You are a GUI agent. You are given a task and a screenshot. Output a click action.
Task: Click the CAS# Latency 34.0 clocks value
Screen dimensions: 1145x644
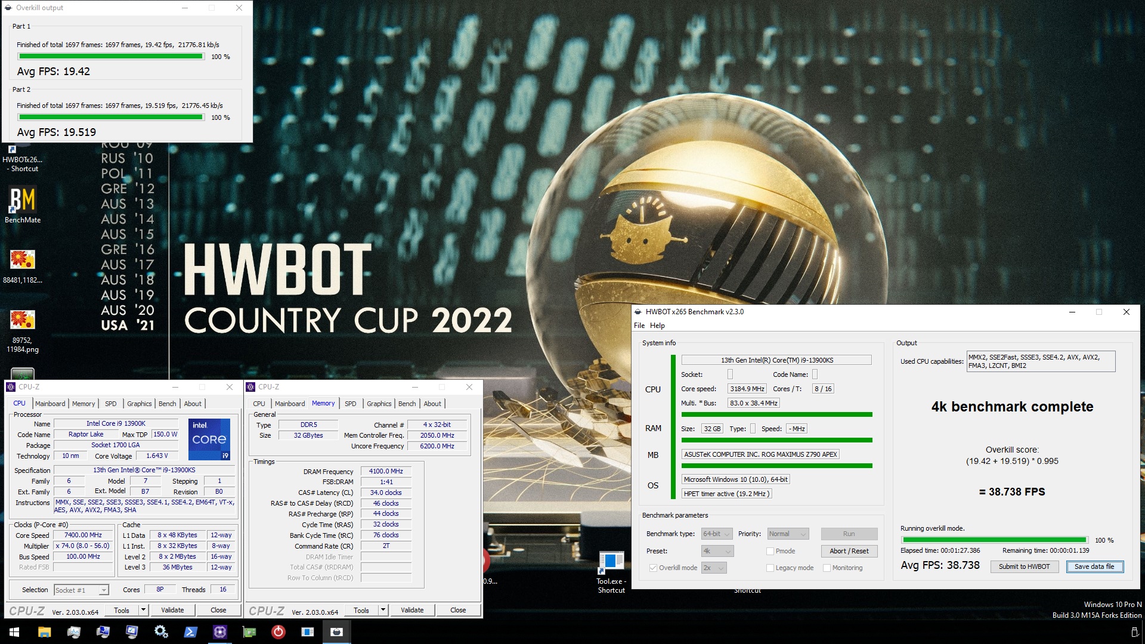click(x=386, y=493)
